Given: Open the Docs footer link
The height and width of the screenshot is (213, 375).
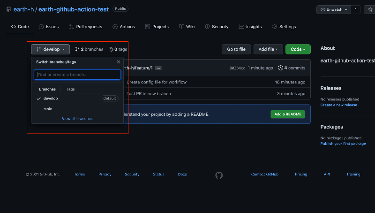Looking at the screenshot, I should coord(182,174).
